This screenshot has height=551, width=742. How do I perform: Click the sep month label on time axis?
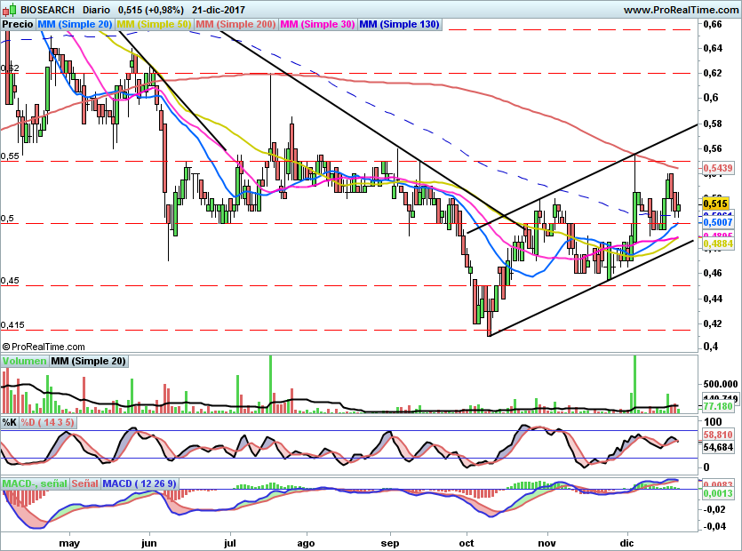coord(390,542)
